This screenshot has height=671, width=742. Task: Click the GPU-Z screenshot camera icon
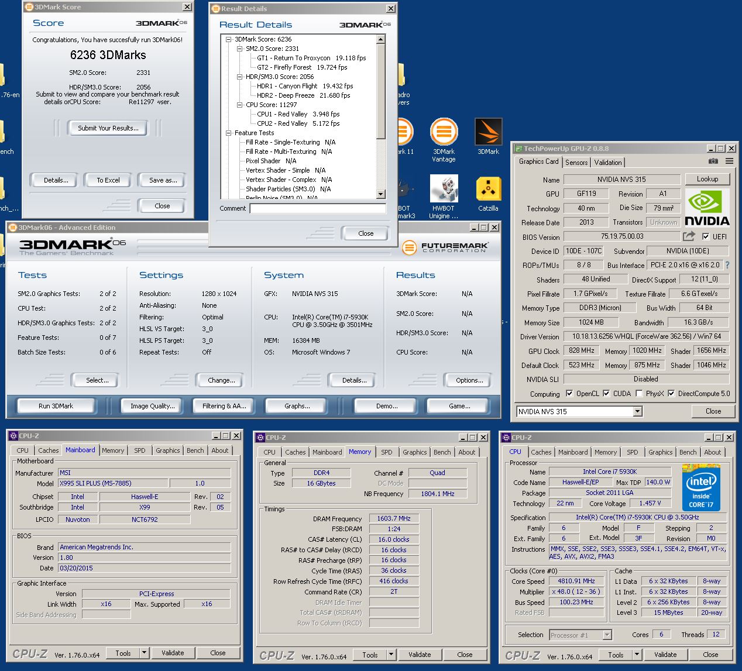coord(713,161)
